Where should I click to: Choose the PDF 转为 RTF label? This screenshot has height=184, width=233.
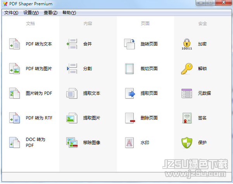click(39, 118)
